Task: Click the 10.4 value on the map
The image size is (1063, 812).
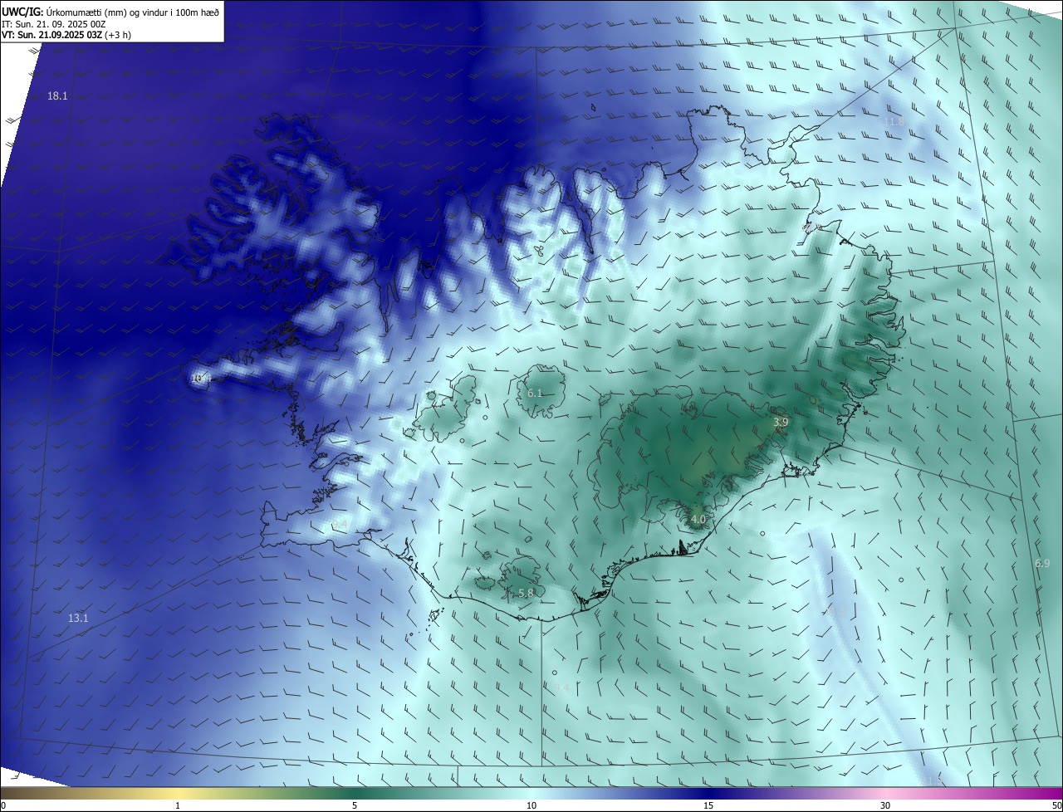Action: click(x=202, y=379)
